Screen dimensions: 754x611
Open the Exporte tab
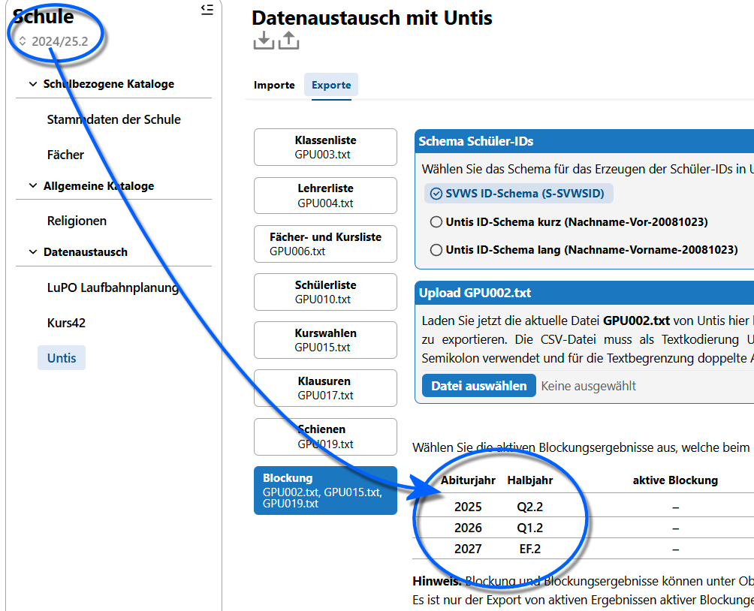pyautogui.click(x=330, y=85)
